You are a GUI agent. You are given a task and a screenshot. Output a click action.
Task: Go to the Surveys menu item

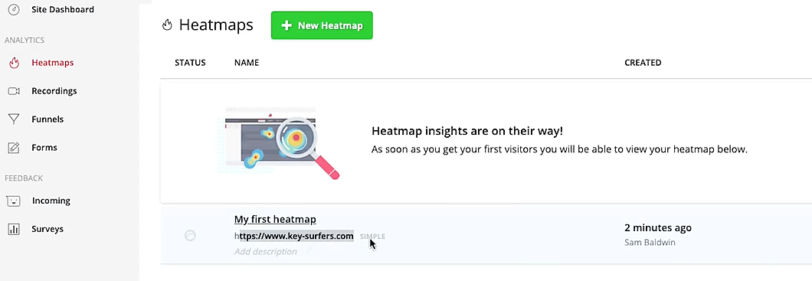coord(47,229)
